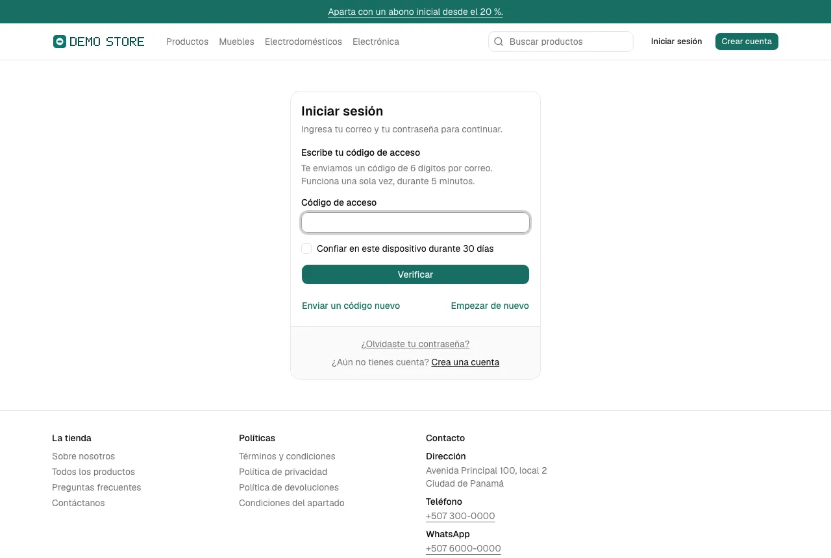831x558 pixels.
Task: Click Iniciar sesión in the header
Action: coord(676,42)
